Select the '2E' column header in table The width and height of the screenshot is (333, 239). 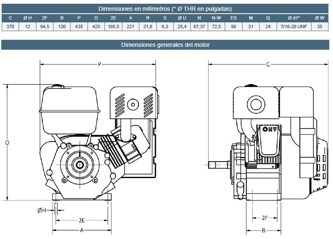(x=113, y=18)
